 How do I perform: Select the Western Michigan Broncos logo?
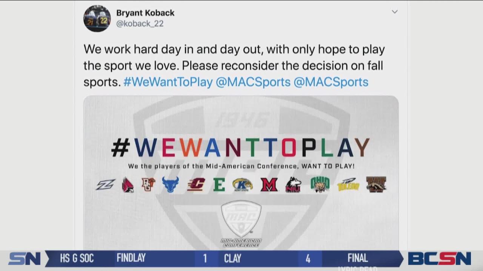pyautogui.click(x=377, y=185)
